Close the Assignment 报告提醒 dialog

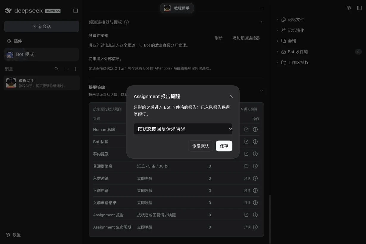coord(231,96)
